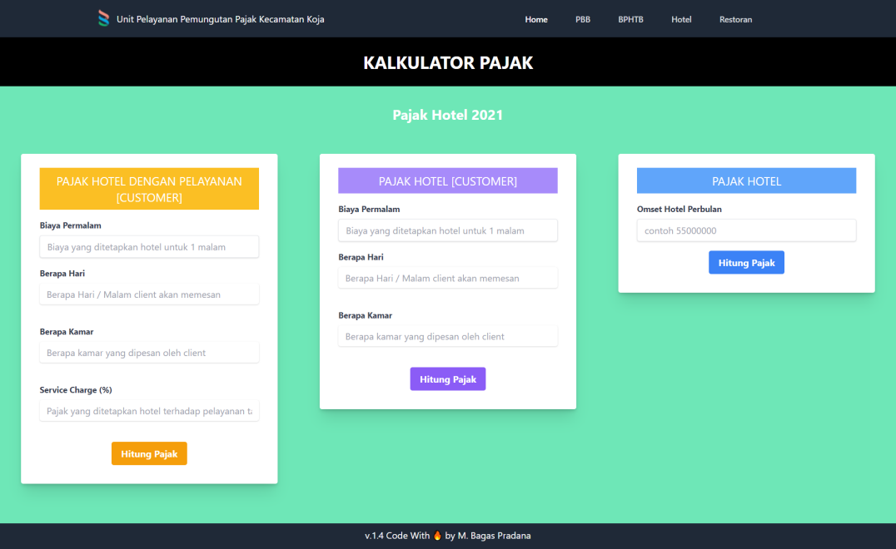
Task: Open the Home menu item
Action: (536, 19)
